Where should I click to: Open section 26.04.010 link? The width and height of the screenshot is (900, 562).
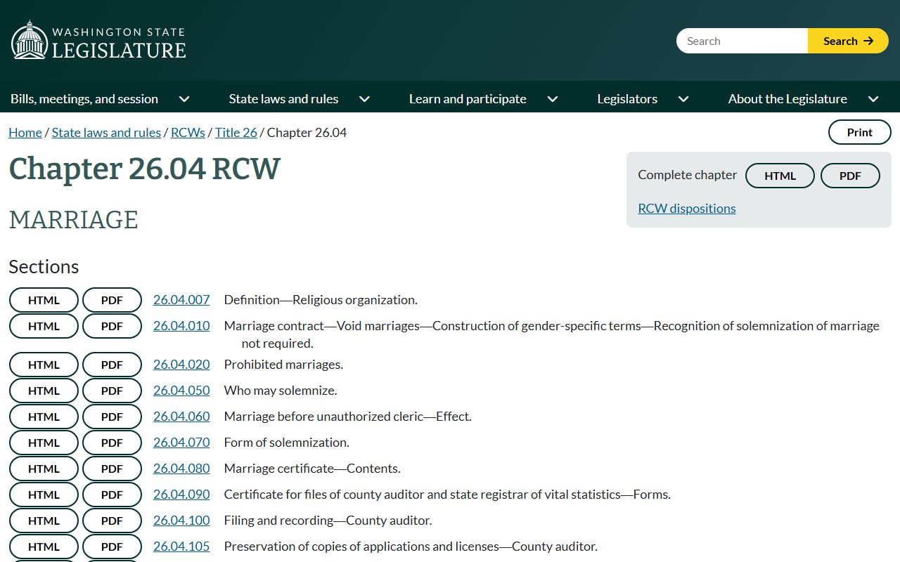pyautogui.click(x=181, y=326)
